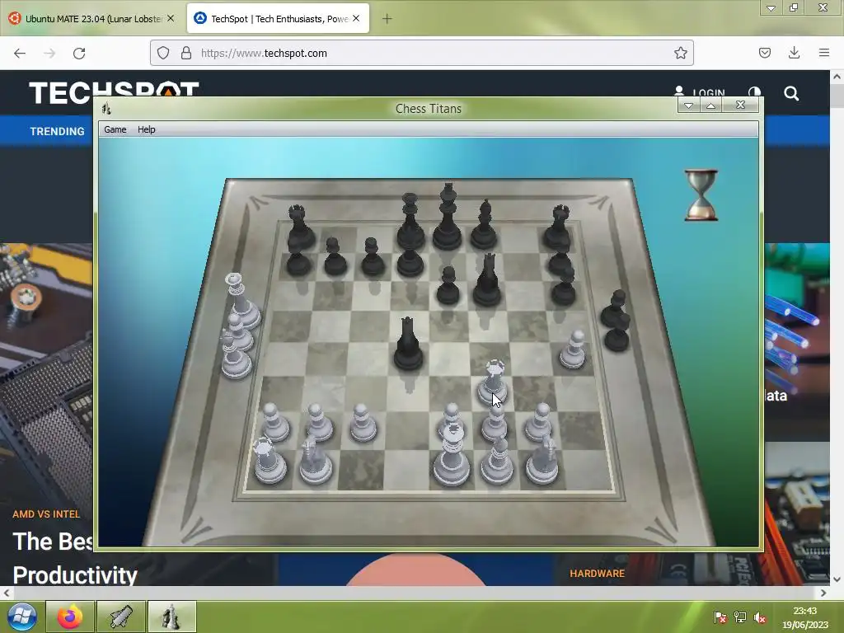The width and height of the screenshot is (844, 633).
Task: Toggle the TechSpot dark mode icon
Action: click(x=755, y=92)
